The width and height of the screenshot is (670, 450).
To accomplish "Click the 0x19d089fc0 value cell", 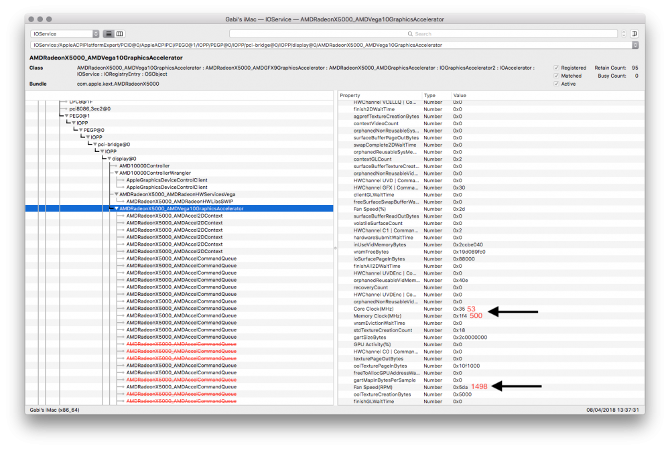I will pos(469,252).
